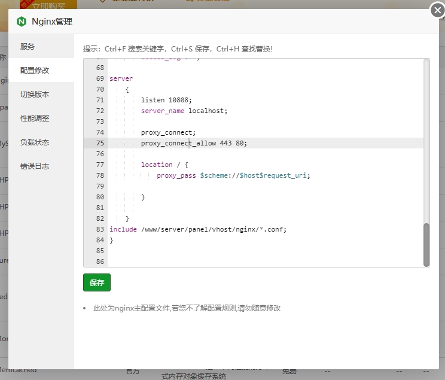The width and height of the screenshot is (445, 380).
Task: Click the empty line 86 in editor
Action: click(x=266, y=262)
